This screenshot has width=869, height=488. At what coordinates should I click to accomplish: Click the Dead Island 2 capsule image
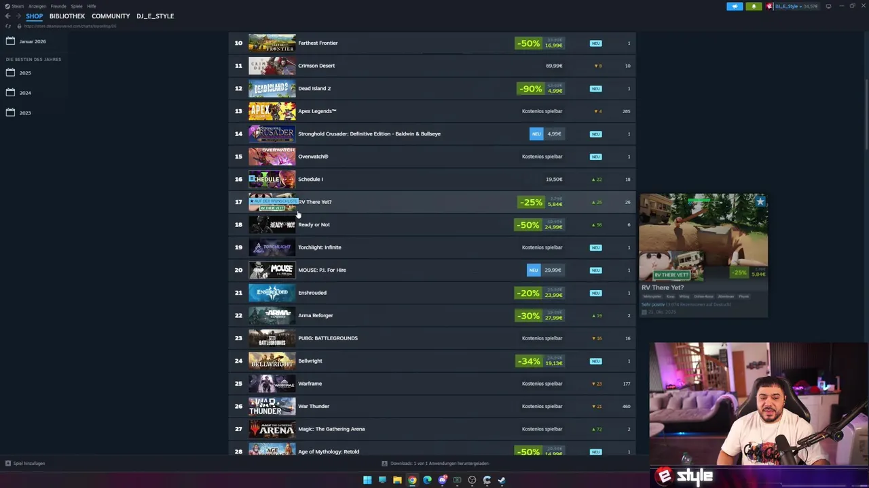coord(272,88)
